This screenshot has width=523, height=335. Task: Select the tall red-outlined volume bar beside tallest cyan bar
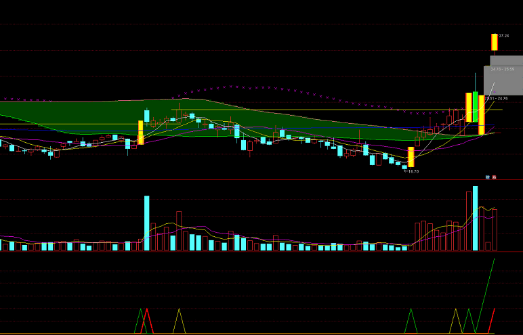click(x=469, y=221)
